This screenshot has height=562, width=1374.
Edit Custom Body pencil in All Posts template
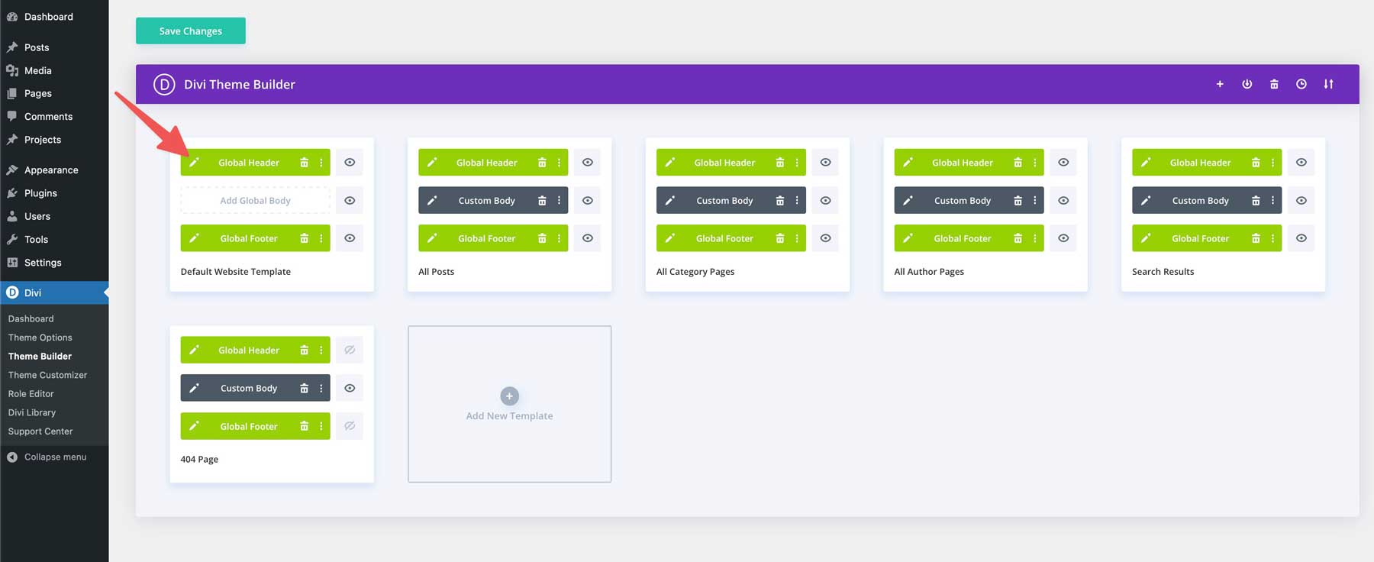point(432,201)
